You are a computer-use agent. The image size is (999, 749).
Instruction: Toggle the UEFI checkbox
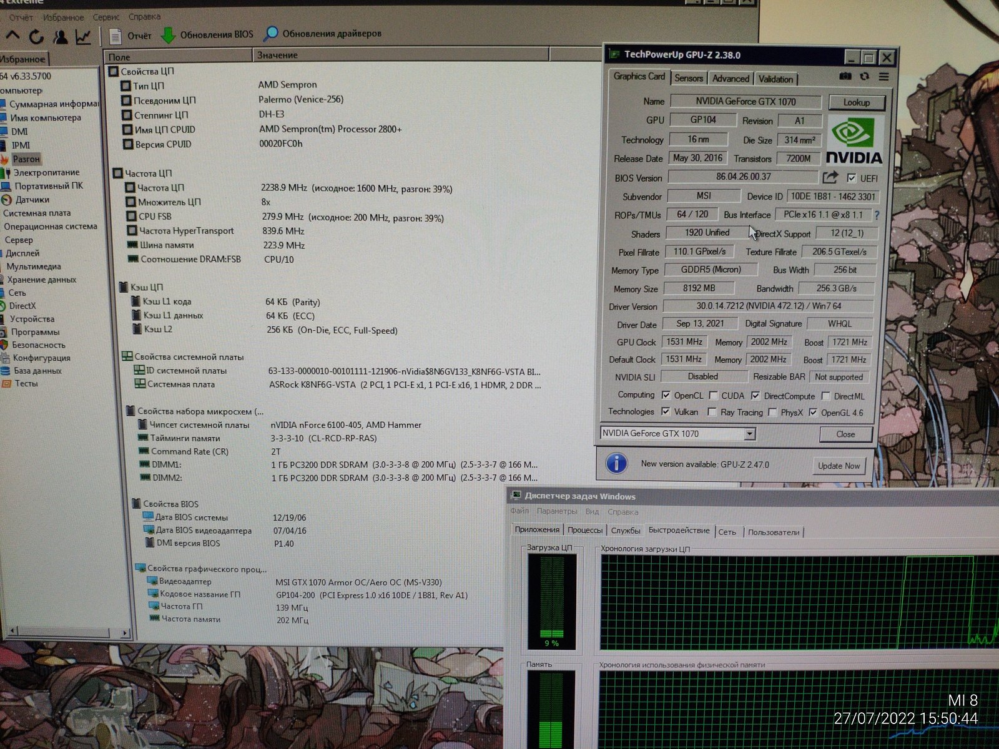pyautogui.click(x=852, y=178)
